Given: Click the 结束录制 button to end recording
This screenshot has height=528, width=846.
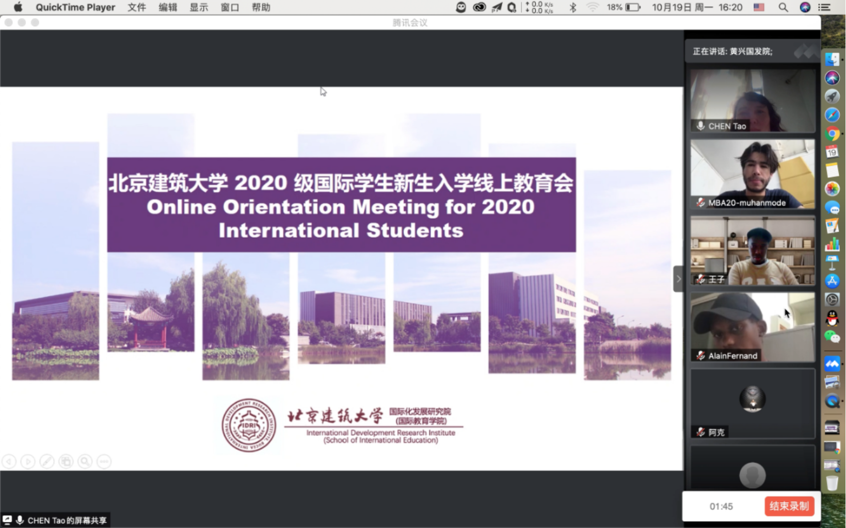Looking at the screenshot, I should pyautogui.click(x=789, y=506).
